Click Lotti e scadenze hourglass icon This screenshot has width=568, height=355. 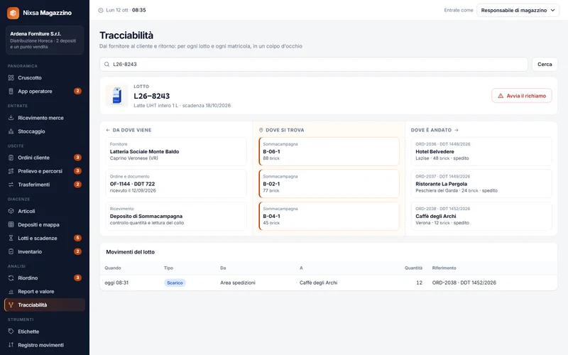point(11,238)
